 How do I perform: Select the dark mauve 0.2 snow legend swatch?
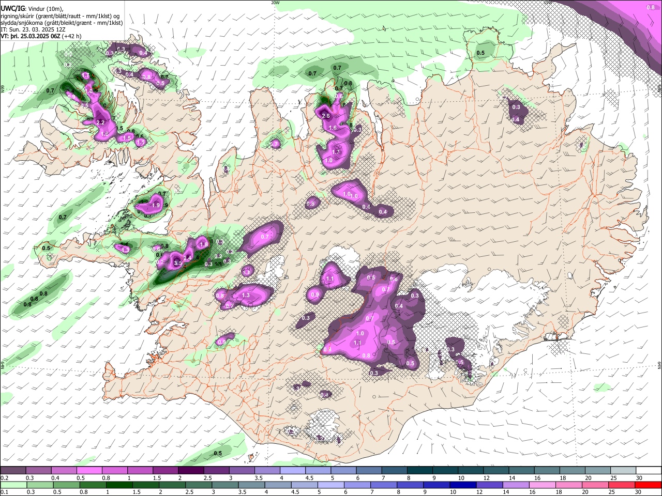(13, 471)
